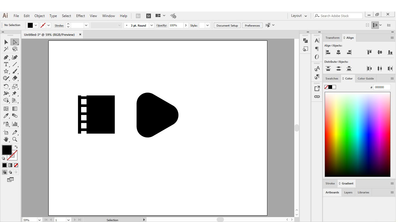Viewport: 398px width, 222px height.
Task: Open the Effect menu
Action: 81,16
